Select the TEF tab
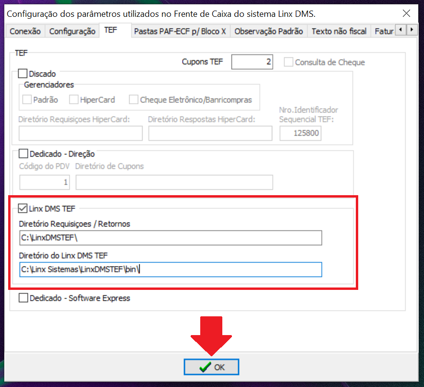424x387 pixels. pos(115,30)
